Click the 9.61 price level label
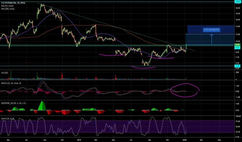 click(x=237, y=48)
